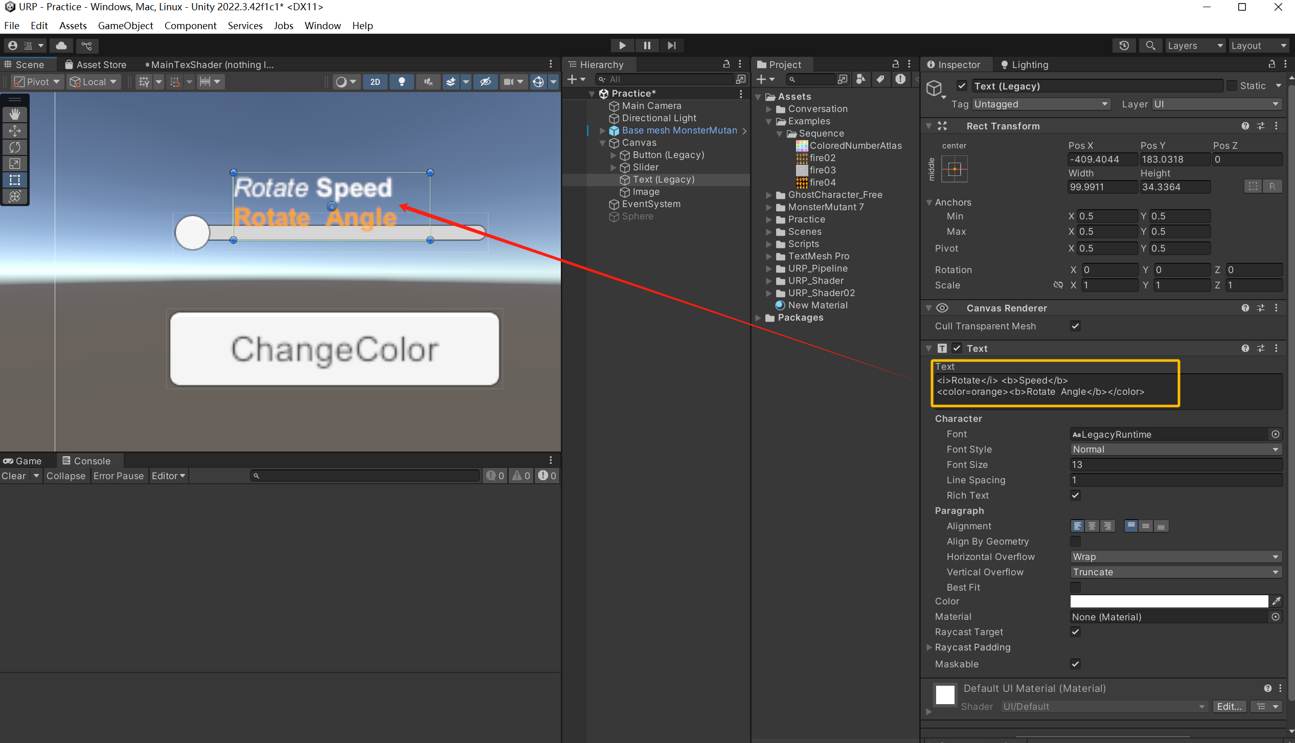
Task: Expand the Slider item in Hierarchy
Action: tap(614, 167)
